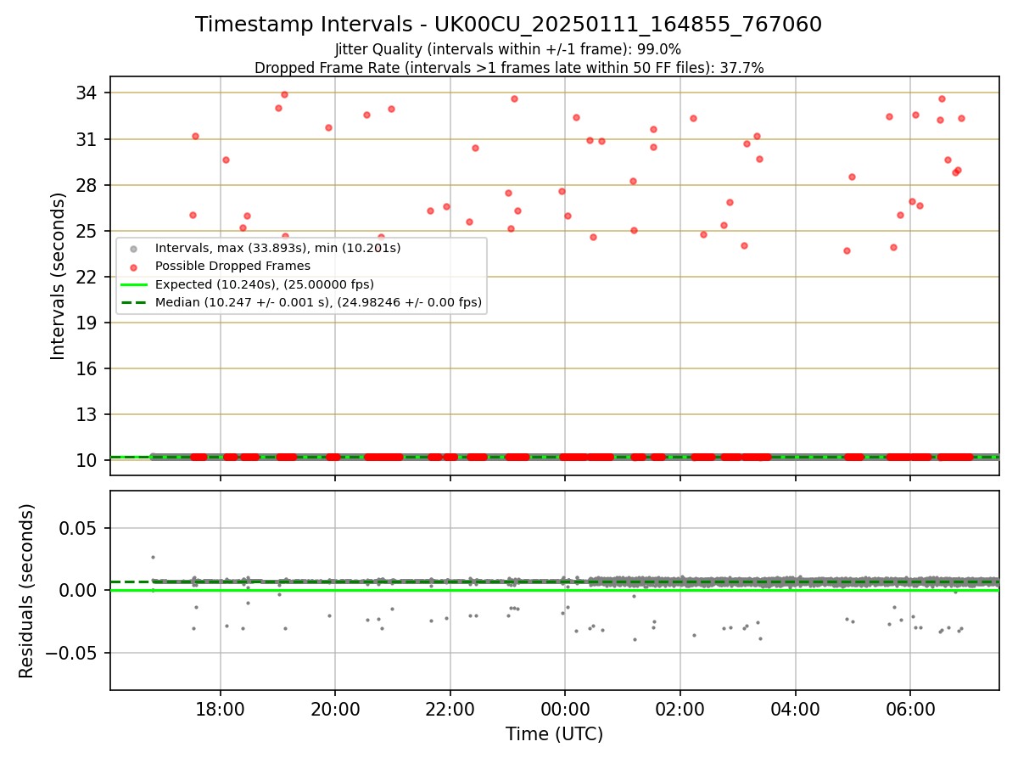Click the y-axis tick label "31"
Viewport: 1018px width, 764px height.
coord(88,139)
